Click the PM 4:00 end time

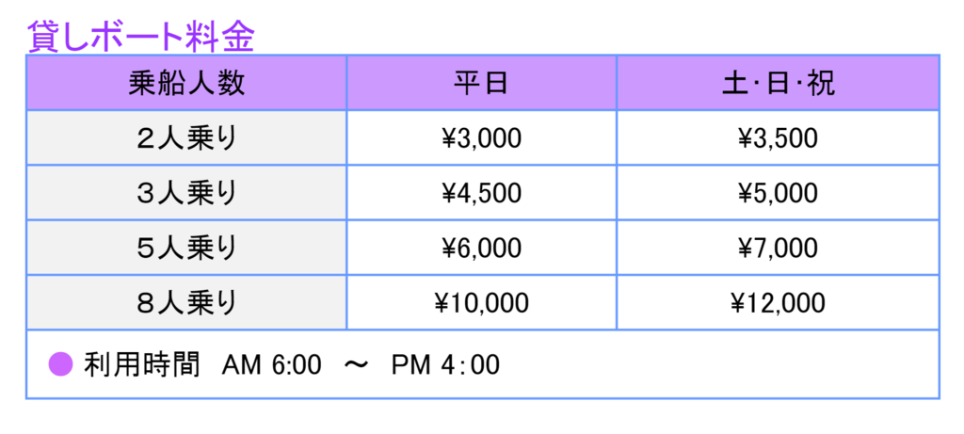point(445,365)
